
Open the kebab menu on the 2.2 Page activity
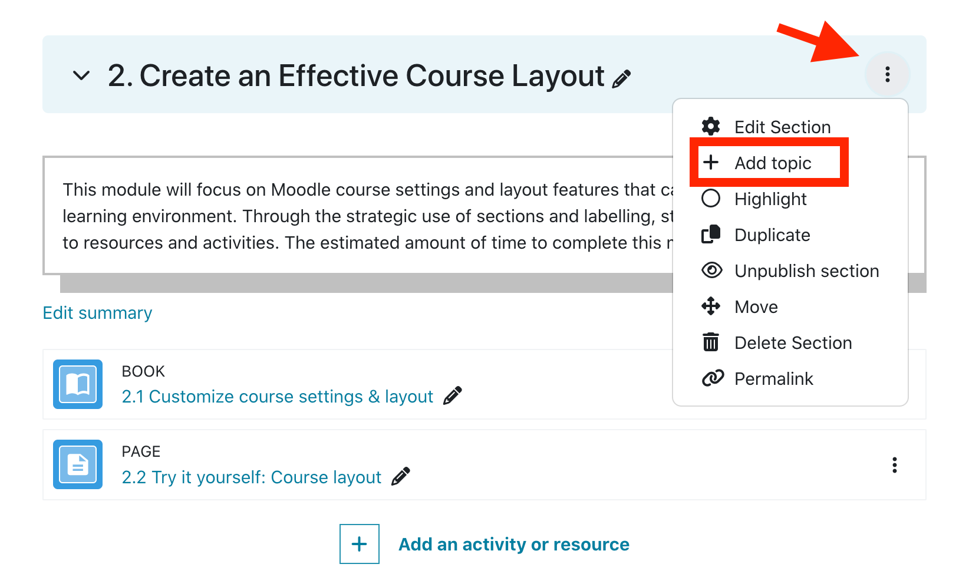pyautogui.click(x=895, y=465)
